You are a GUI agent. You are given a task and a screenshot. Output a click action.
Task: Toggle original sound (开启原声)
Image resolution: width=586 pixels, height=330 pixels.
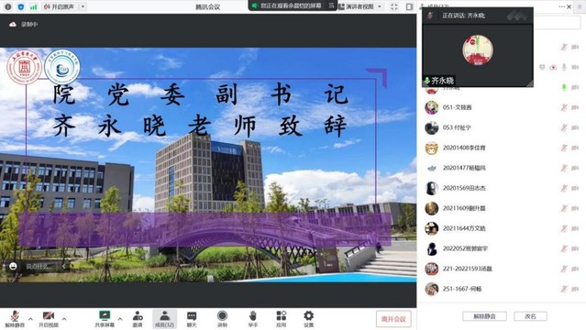(x=59, y=6)
